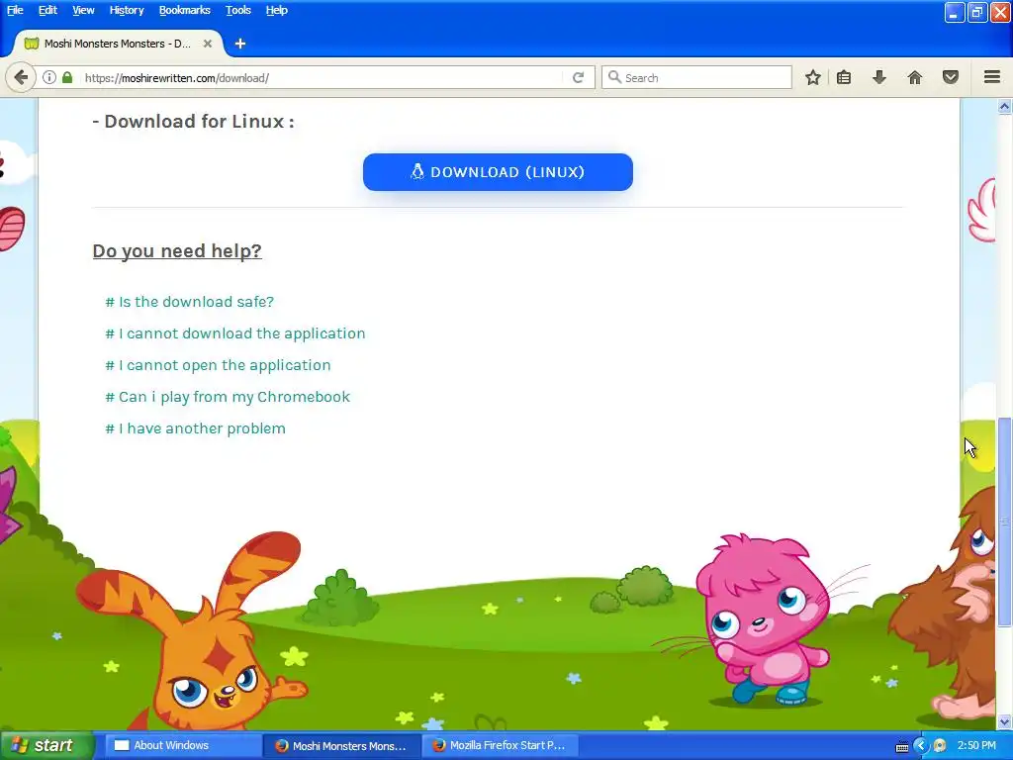The image size is (1013, 760).
Task: Click the vertical scrollbar thumb
Action: tap(1005, 522)
